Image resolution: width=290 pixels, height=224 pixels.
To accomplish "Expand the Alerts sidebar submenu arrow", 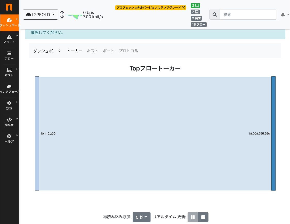I will [x=17, y=36].
